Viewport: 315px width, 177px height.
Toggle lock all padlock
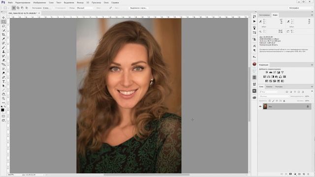tap(284, 101)
